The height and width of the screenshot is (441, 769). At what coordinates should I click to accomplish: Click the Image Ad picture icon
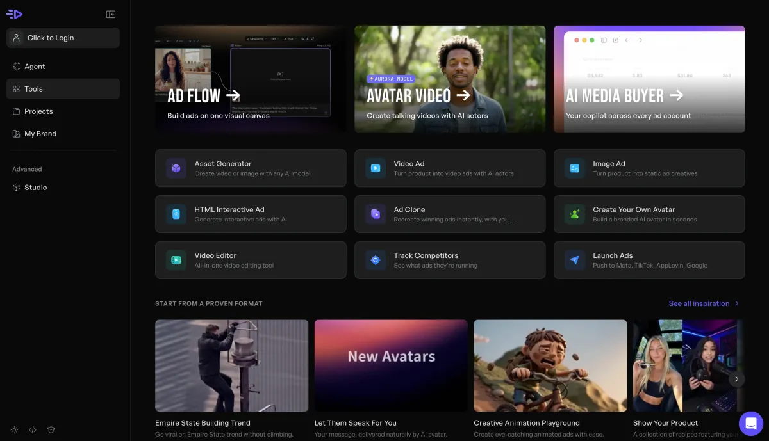coord(575,168)
